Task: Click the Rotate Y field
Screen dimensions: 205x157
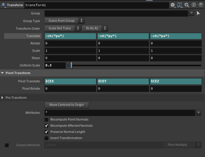Action: 123,44
